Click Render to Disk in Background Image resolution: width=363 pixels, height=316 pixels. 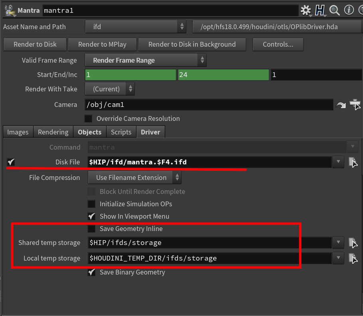coord(192,44)
